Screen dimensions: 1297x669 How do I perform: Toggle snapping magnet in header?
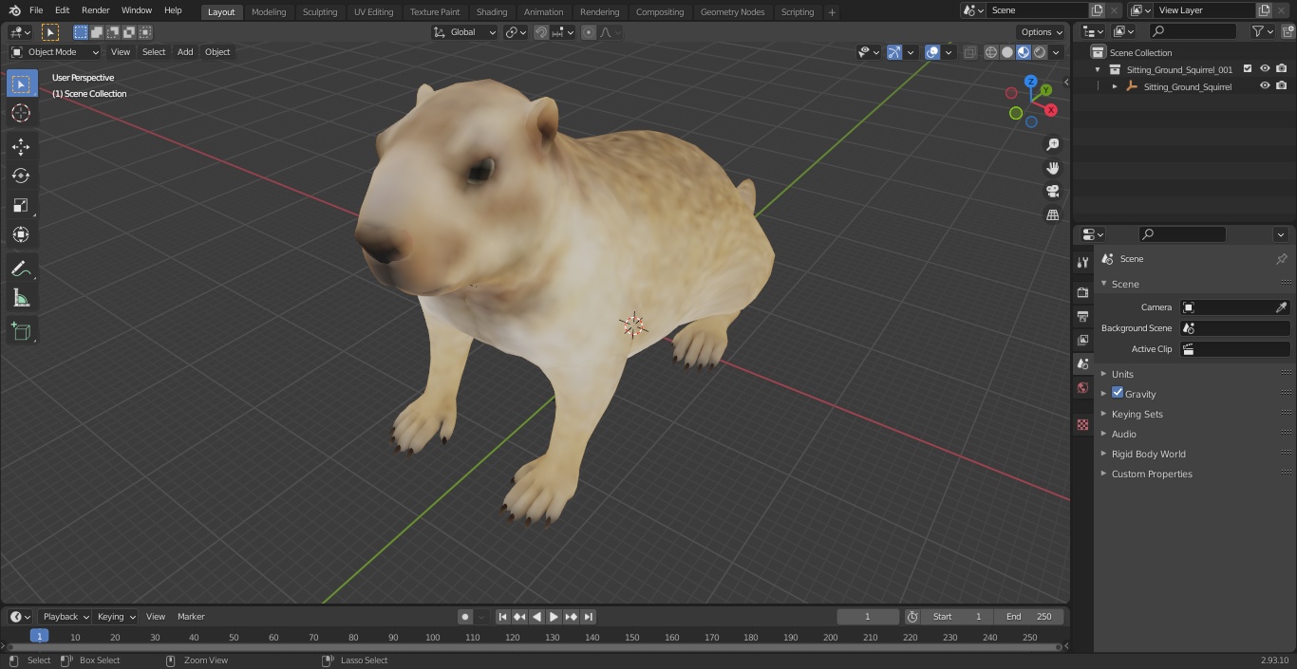[x=541, y=32]
